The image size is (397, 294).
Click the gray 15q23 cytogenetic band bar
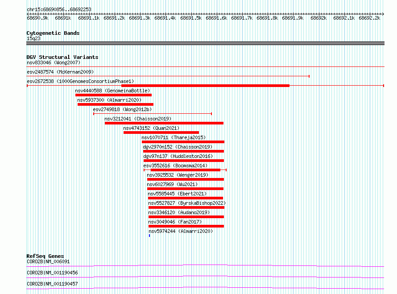click(x=205, y=43)
